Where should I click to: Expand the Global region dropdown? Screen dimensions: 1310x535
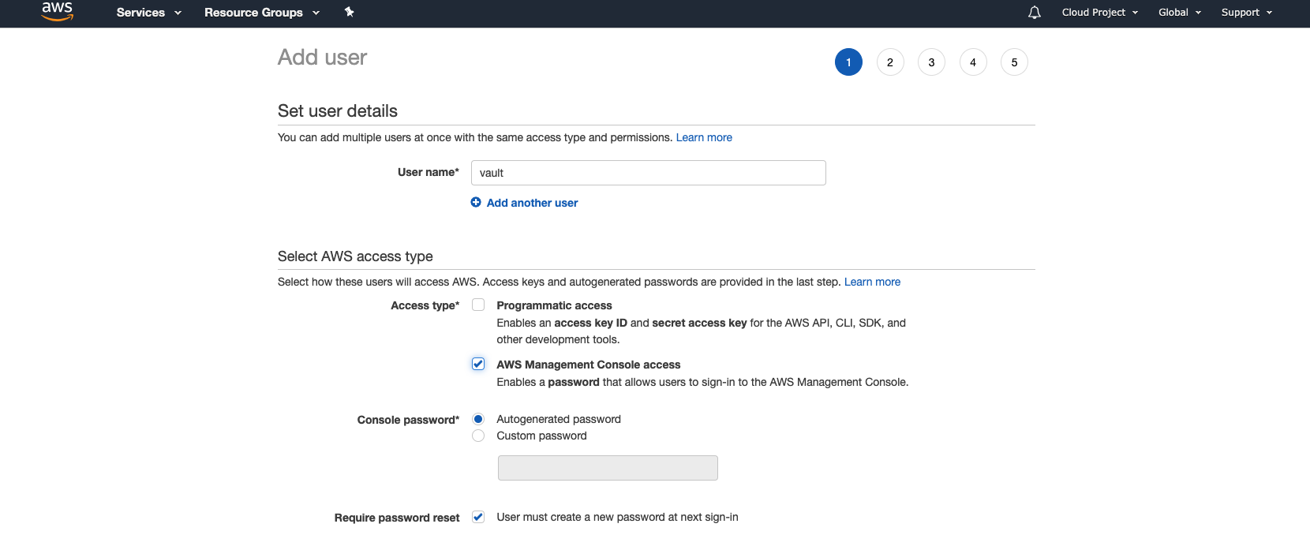click(1179, 13)
